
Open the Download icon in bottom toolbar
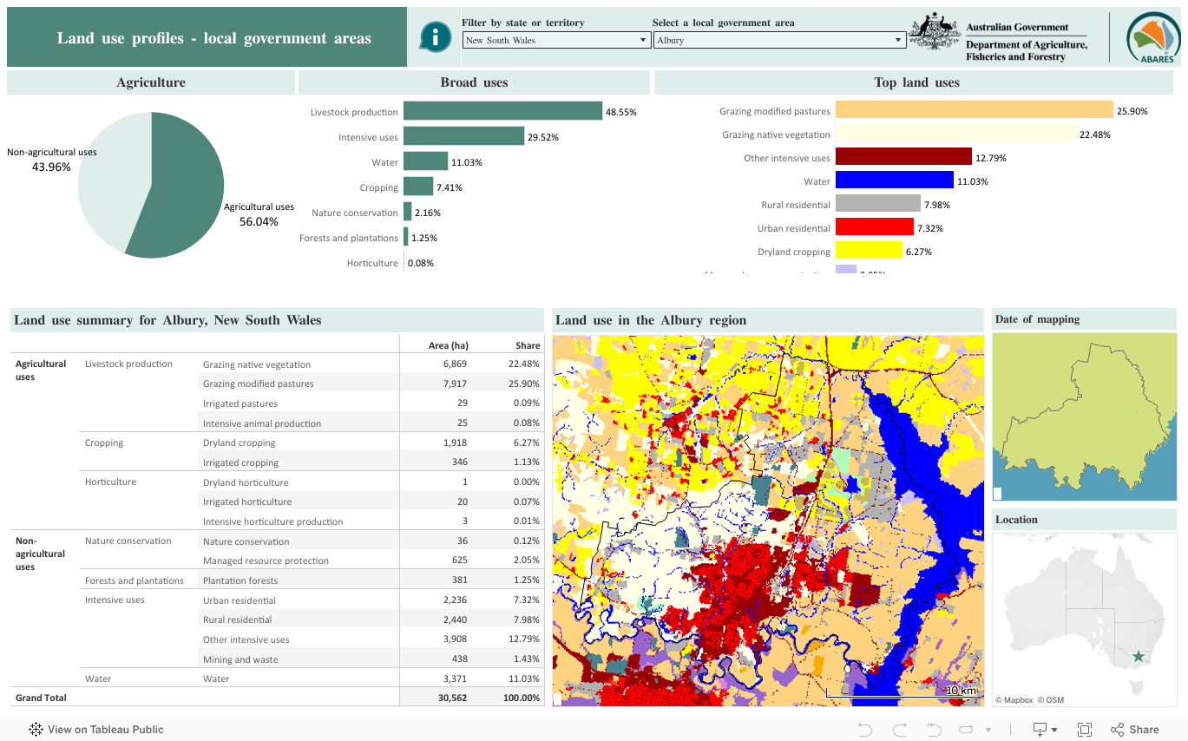coord(1040,730)
